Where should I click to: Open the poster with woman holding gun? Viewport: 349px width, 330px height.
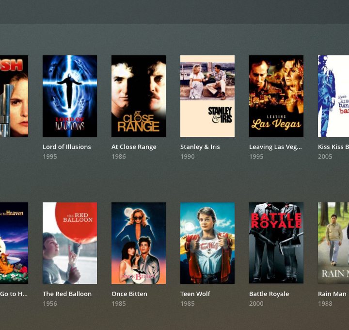point(14,96)
